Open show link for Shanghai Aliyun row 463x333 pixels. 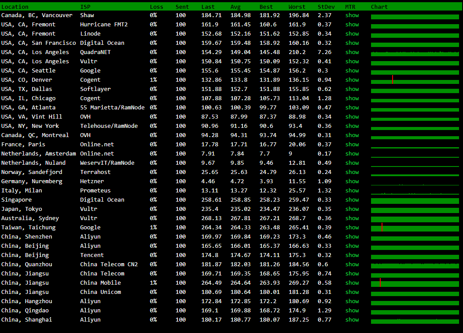coord(352,320)
